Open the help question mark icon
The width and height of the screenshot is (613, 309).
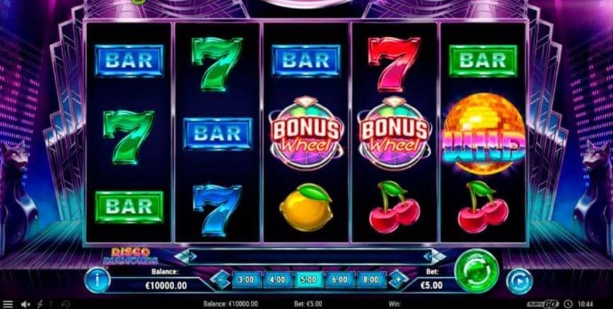coord(50,304)
